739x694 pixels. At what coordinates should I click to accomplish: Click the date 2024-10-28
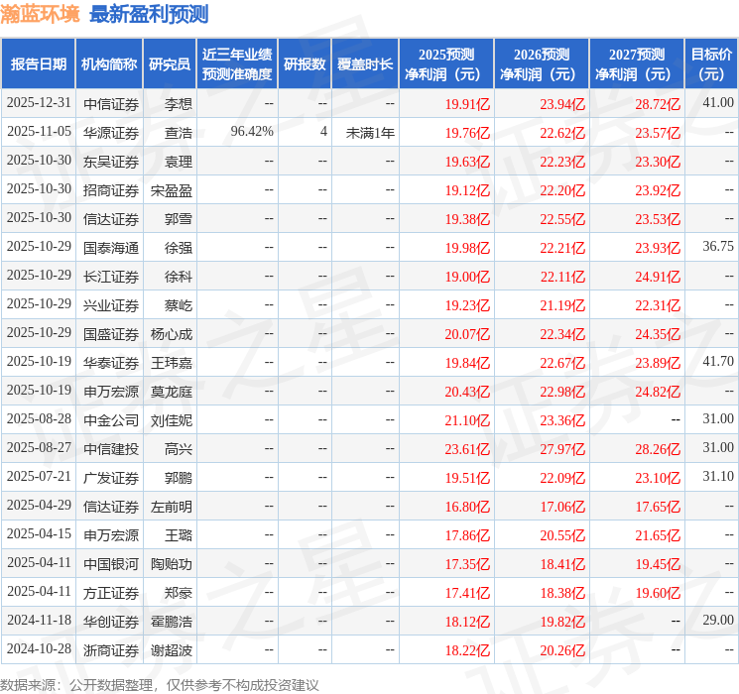[x=39, y=648]
